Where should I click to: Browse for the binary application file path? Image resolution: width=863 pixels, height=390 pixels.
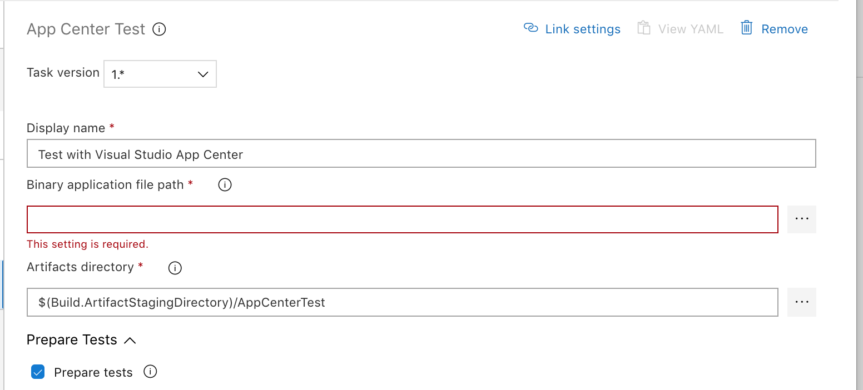coord(802,219)
